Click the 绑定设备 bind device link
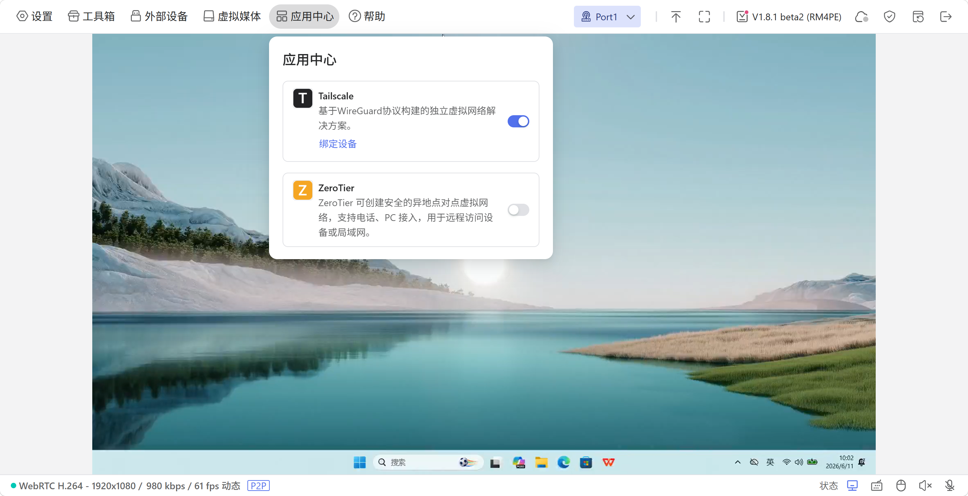 click(337, 144)
